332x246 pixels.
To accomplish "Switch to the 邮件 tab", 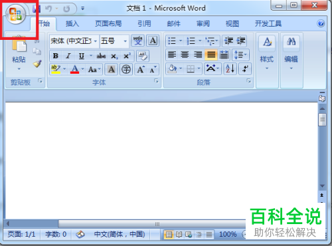I will pyautogui.click(x=174, y=23).
